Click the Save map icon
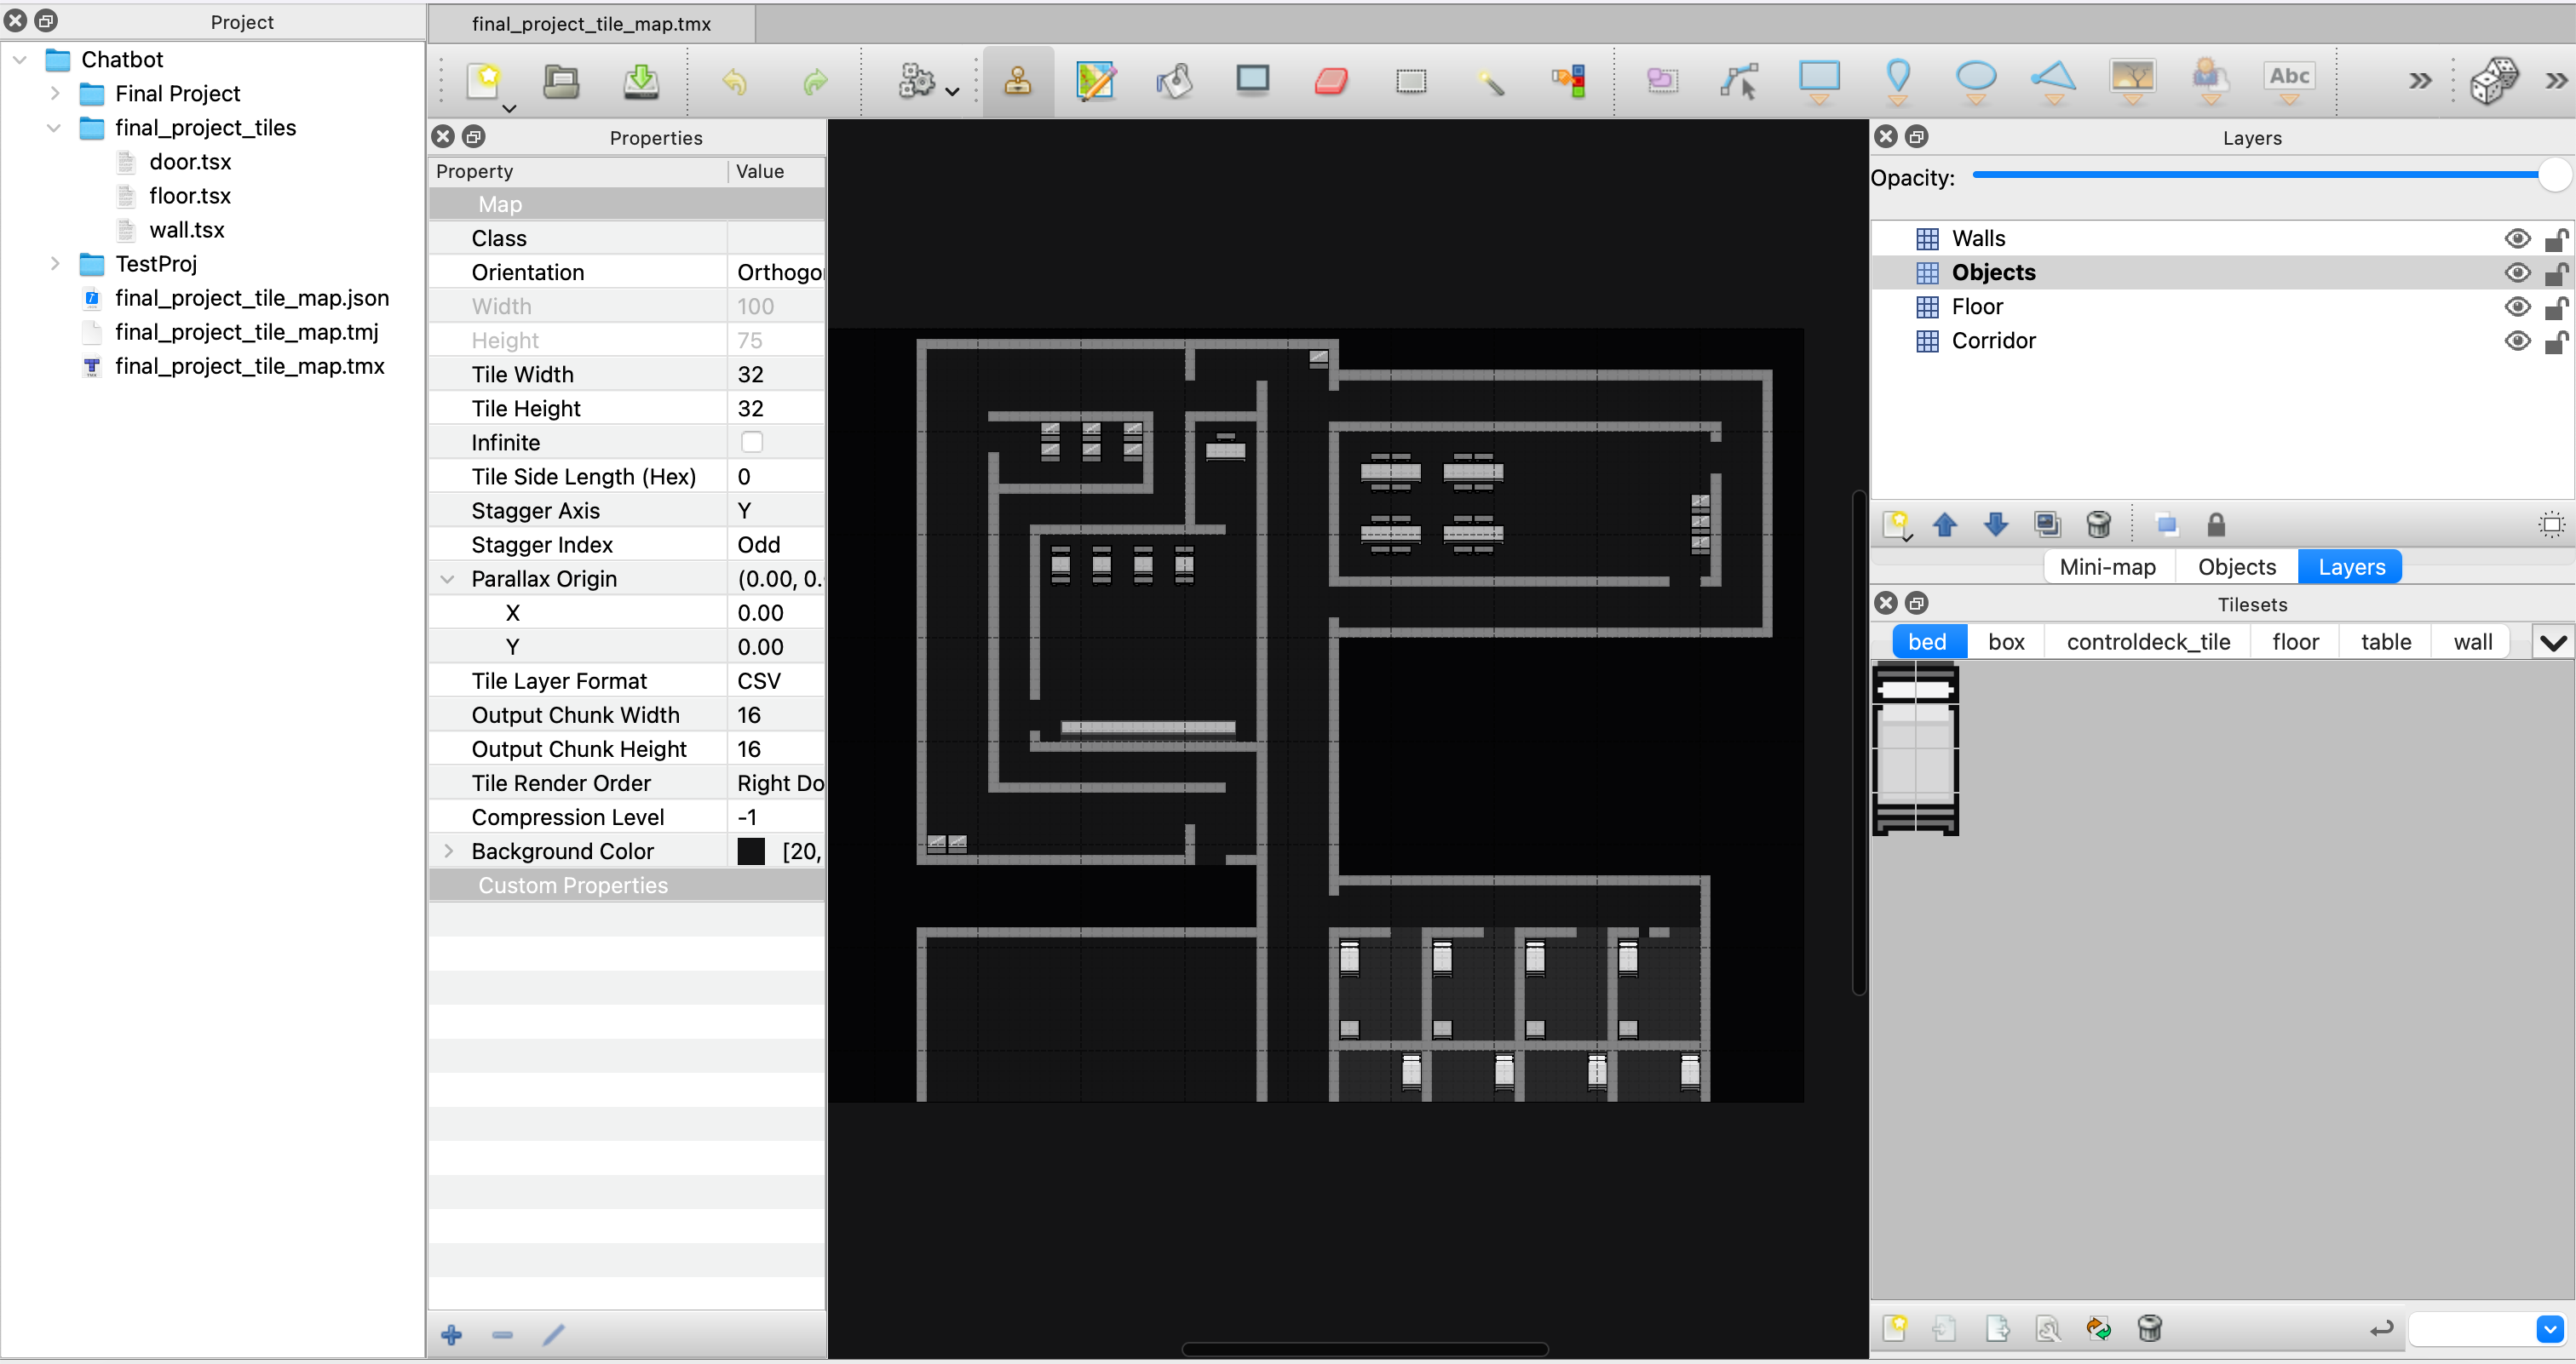Viewport: 2576px width, 1364px height. click(x=640, y=80)
